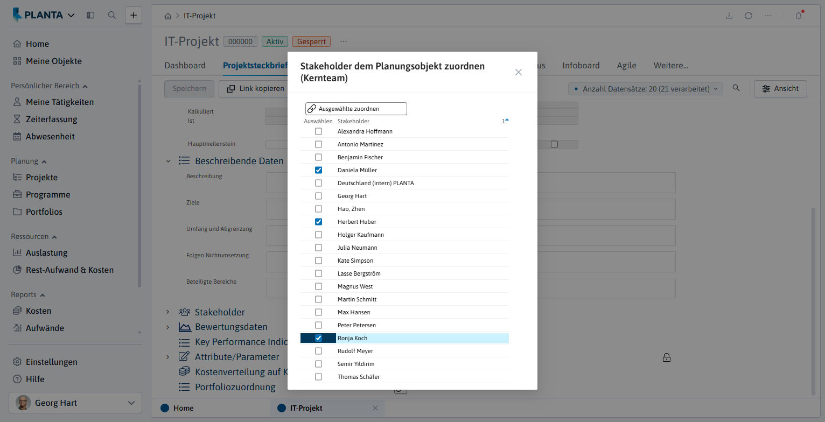Open Abwesenheit calendar in sidebar
Viewport: 825px width, 422px height.
click(44, 137)
